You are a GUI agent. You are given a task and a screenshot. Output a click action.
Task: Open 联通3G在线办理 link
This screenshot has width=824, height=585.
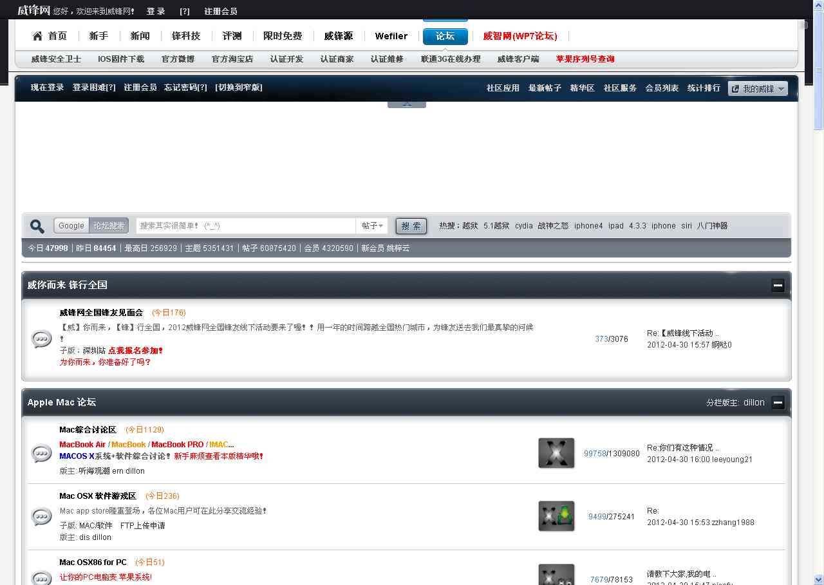pos(451,59)
